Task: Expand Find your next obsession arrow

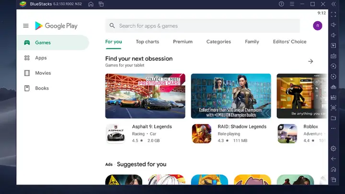Action: tap(310, 61)
